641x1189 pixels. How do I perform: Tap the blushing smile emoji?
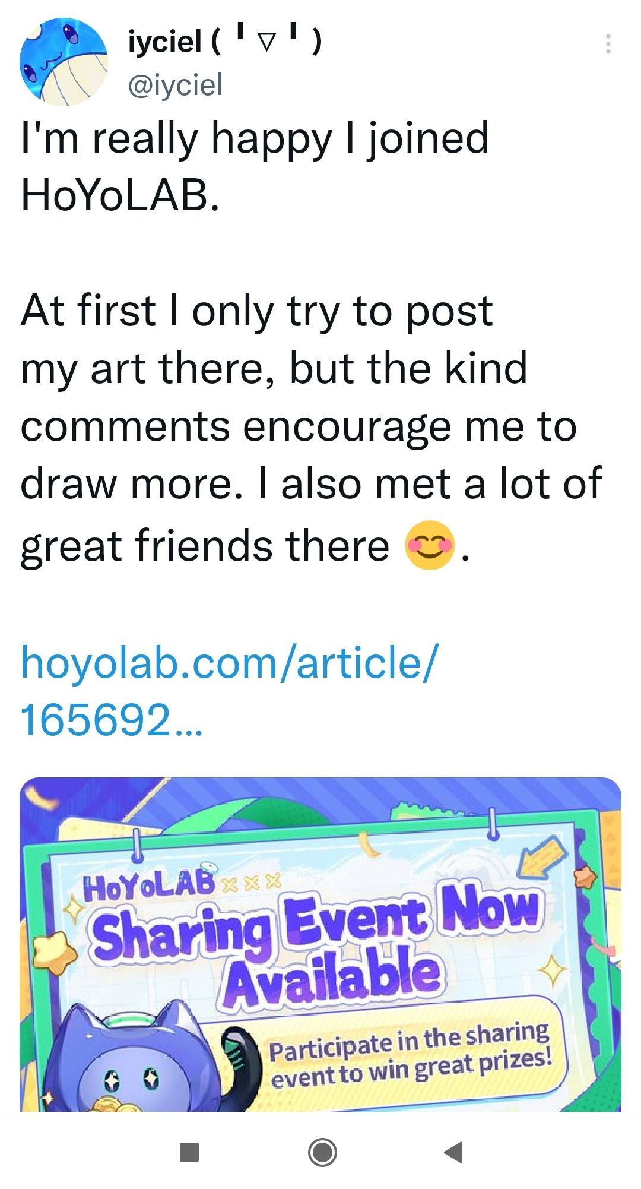(430, 545)
